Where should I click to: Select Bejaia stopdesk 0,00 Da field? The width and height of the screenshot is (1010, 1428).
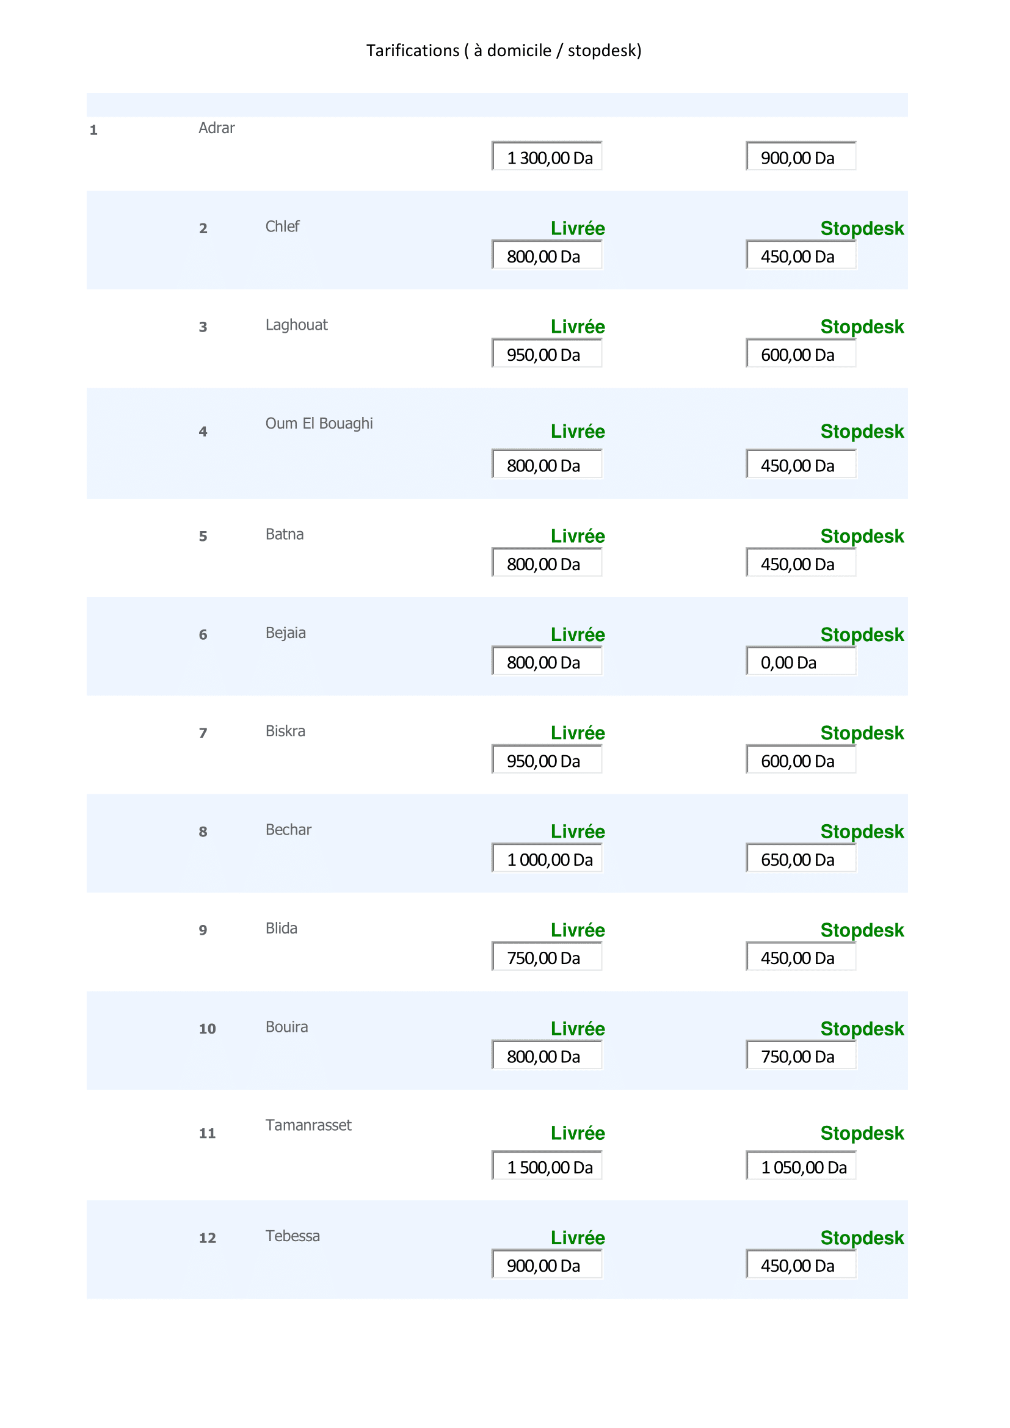(801, 661)
